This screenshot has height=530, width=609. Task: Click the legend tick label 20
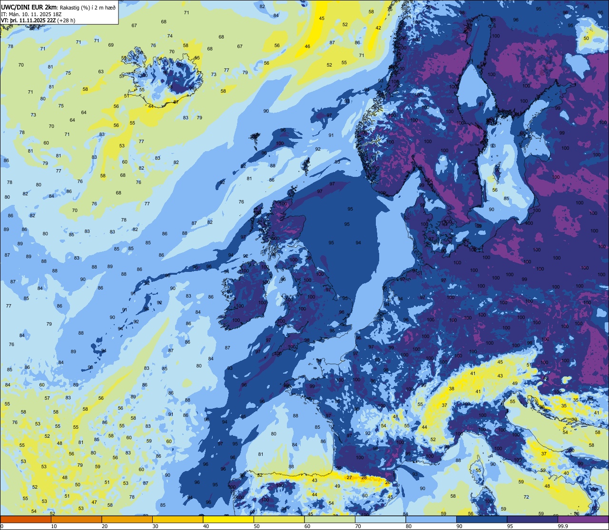point(105,526)
